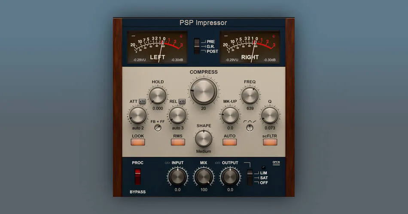Click the REL release knob
The width and height of the screenshot is (408, 214).
pyautogui.click(x=178, y=115)
